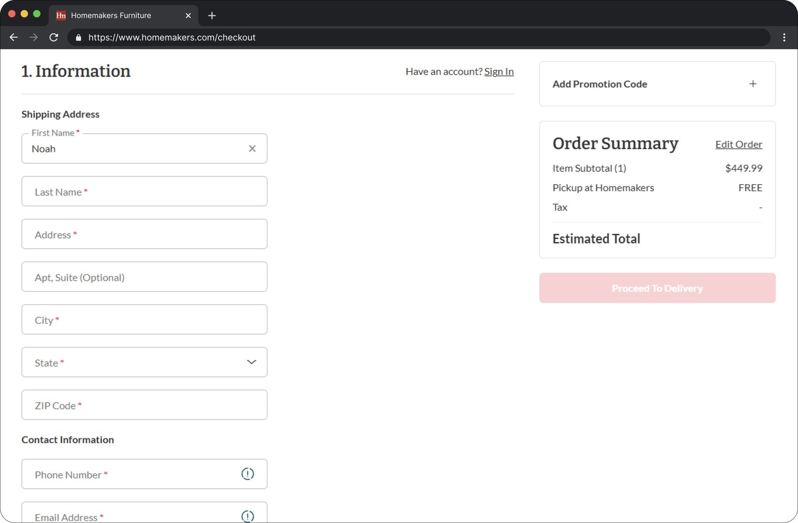Close the Homemakers Furniture tab
798x523 pixels.
188,15
